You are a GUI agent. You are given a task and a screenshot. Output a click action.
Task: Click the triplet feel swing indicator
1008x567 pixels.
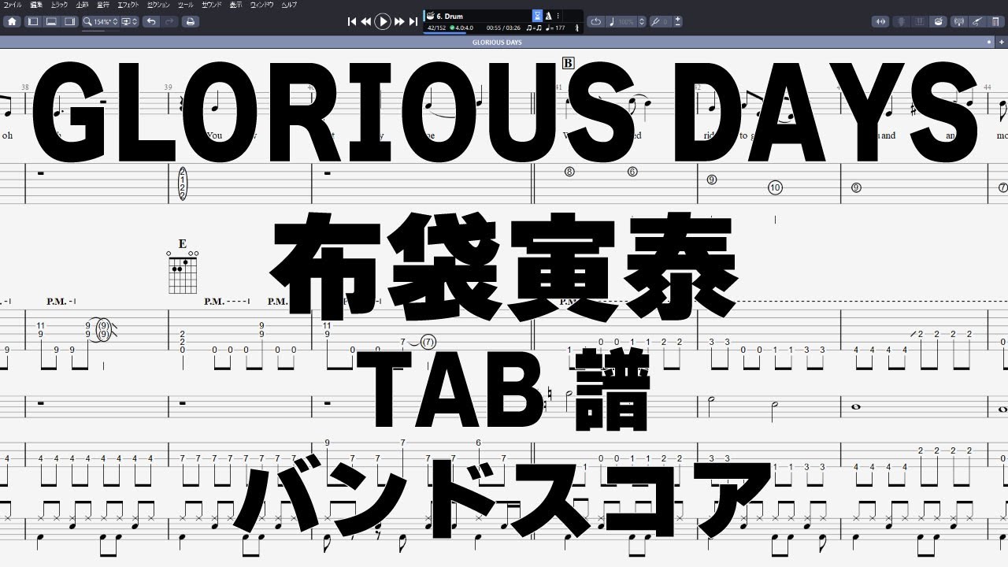(x=534, y=28)
